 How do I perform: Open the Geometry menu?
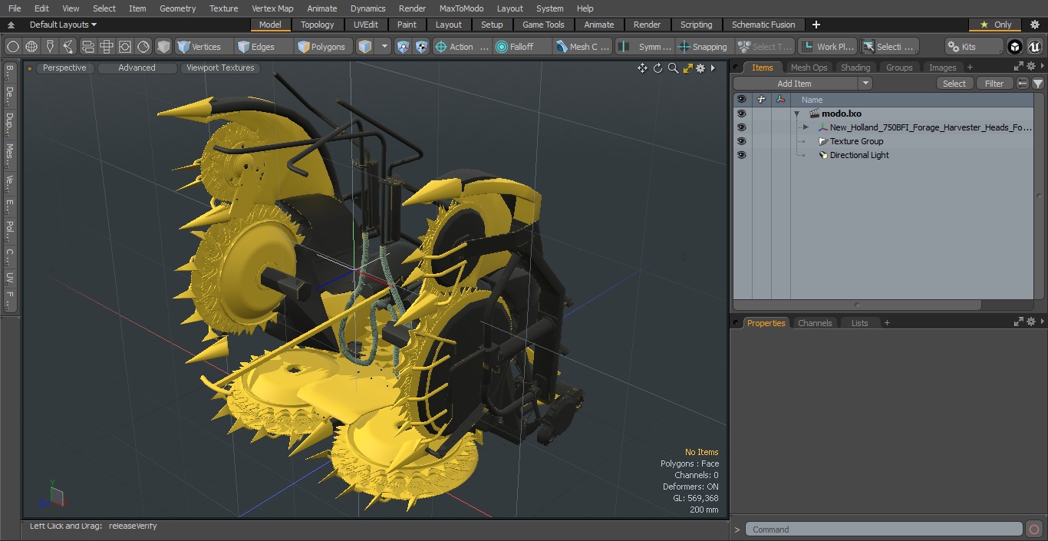[178, 8]
